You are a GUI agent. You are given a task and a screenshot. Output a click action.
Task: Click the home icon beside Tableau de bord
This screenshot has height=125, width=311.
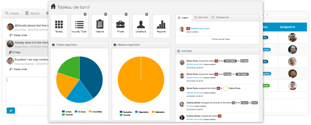(x=53, y=6)
